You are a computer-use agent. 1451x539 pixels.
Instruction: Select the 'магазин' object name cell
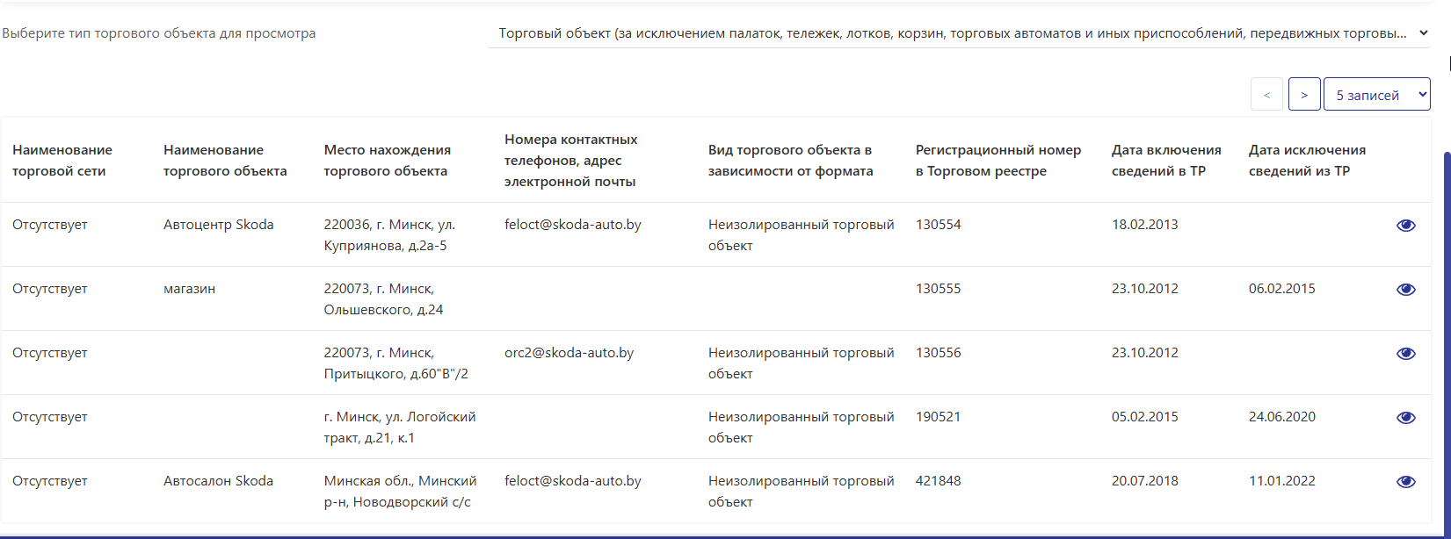tap(189, 289)
